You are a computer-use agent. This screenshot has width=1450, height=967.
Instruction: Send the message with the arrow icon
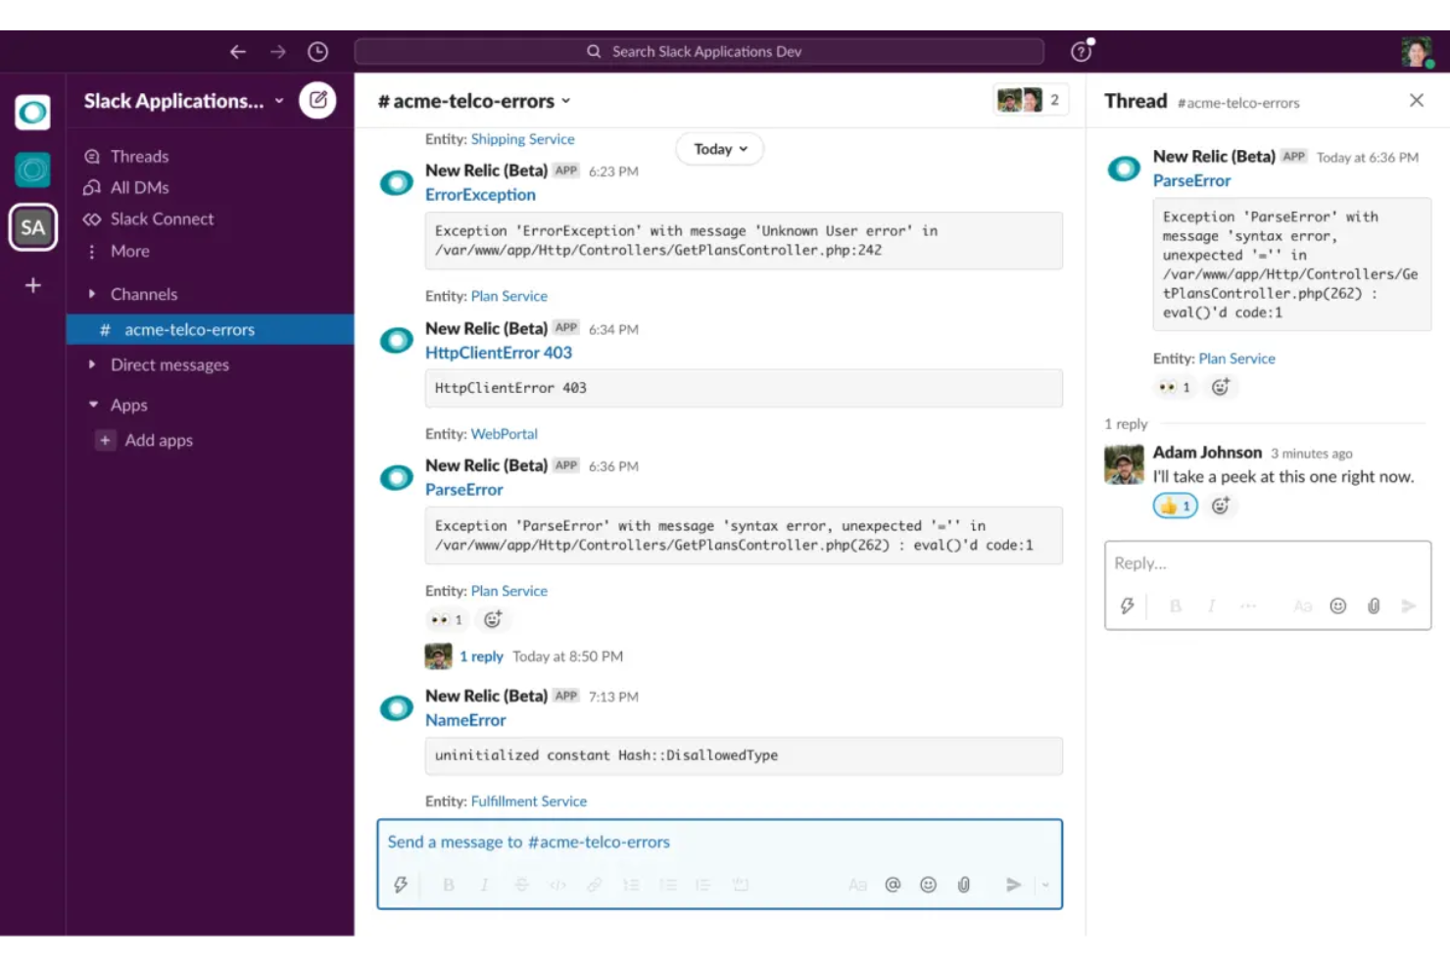point(1014,885)
